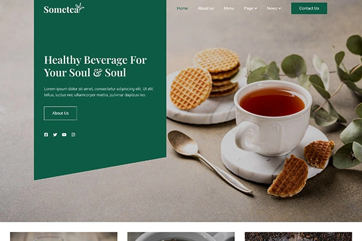Open the middle bowl thumbnail below the hero

[181, 237]
